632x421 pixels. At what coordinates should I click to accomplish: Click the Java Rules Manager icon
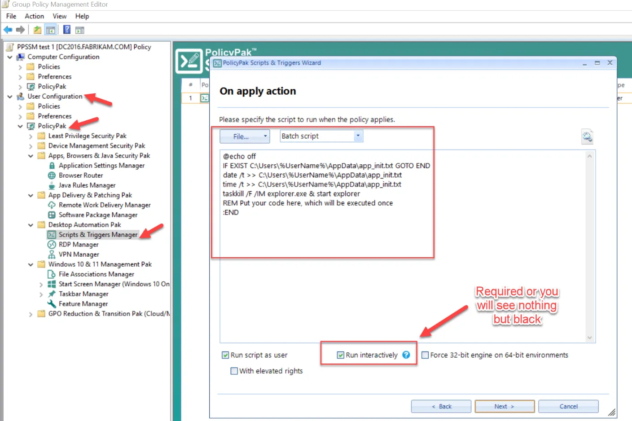pos(52,185)
